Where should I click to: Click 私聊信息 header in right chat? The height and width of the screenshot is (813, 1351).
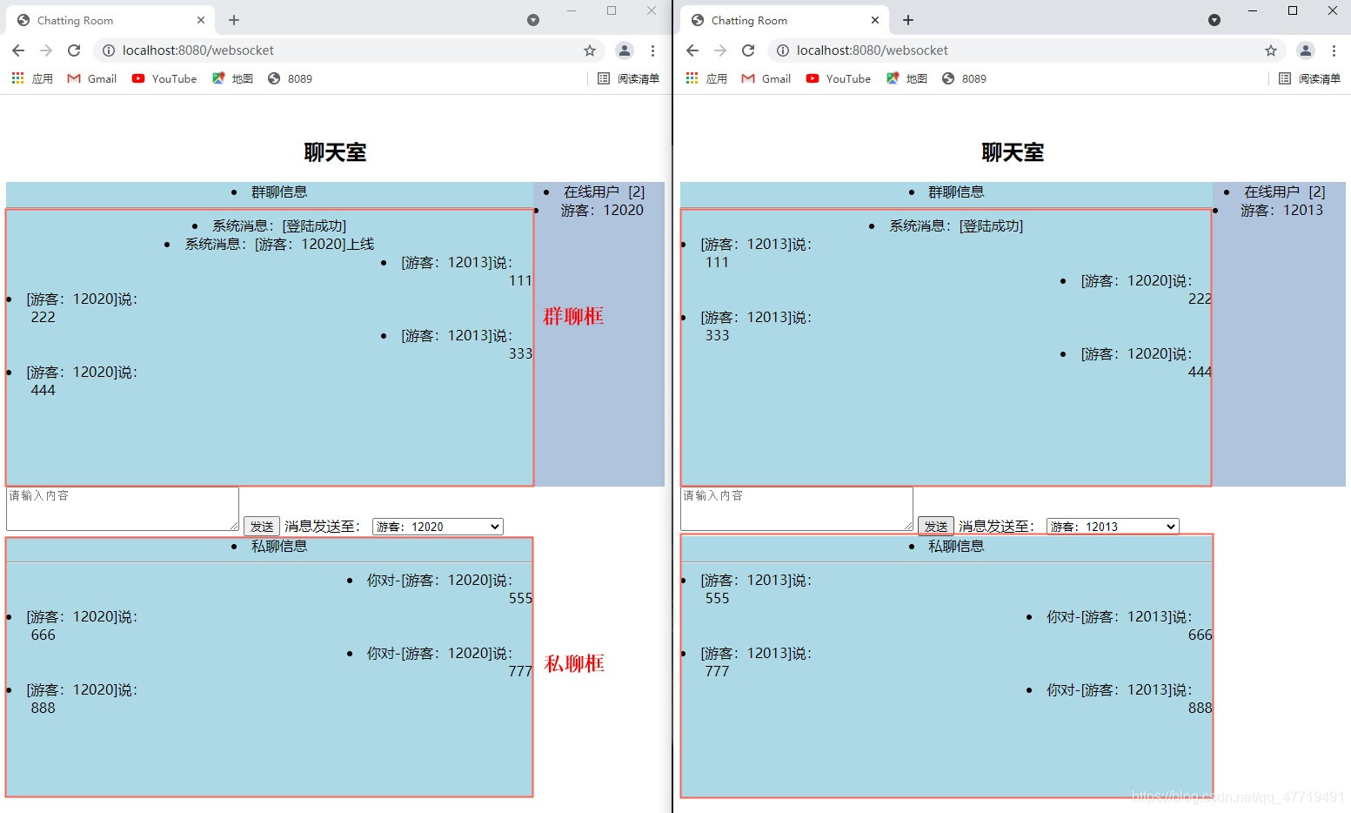pos(956,547)
